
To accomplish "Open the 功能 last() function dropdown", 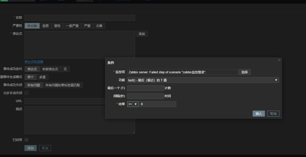I will point(203,80).
